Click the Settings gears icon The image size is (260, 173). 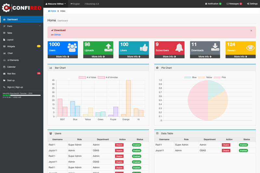[x=248, y=4]
